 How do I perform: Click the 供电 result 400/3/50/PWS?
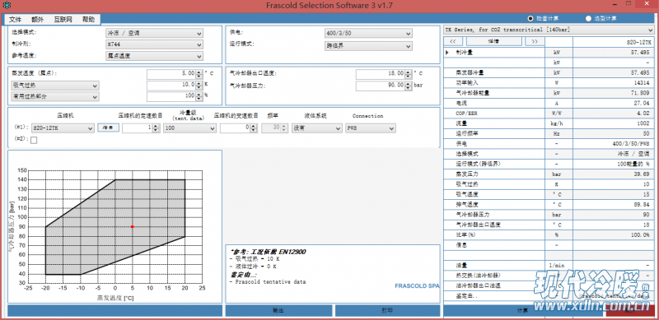click(x=631, y=144)
